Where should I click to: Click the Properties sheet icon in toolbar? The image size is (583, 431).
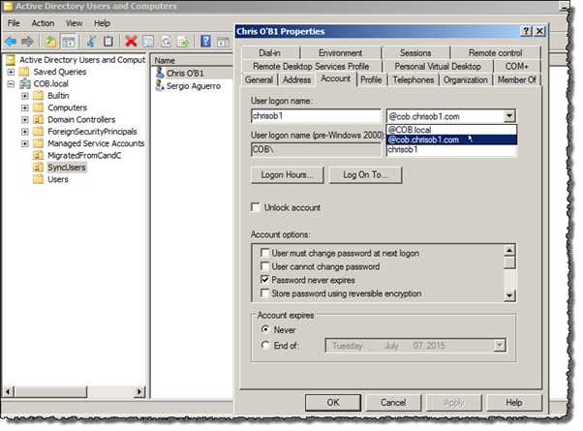point(148,42)
